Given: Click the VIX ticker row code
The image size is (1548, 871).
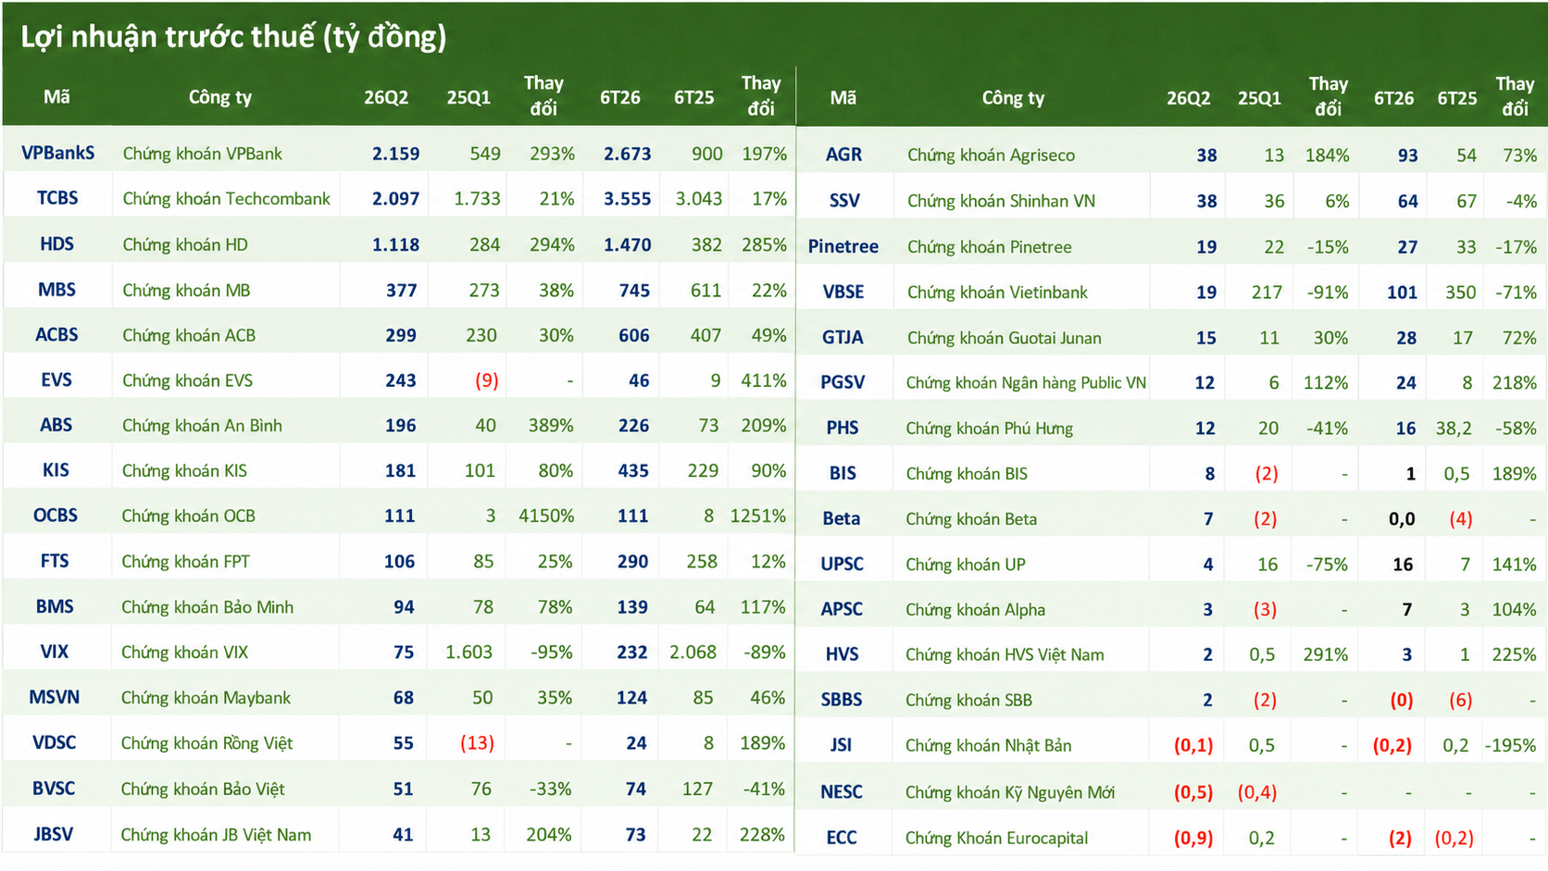Looking at the screenshot, I should pyautogui.click(x=55, y=652).
